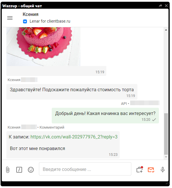Image resolution: width=172 pixels, height=188 pixels.
Task: Click the chat scrollbar thumb
Action: [166, 134]
